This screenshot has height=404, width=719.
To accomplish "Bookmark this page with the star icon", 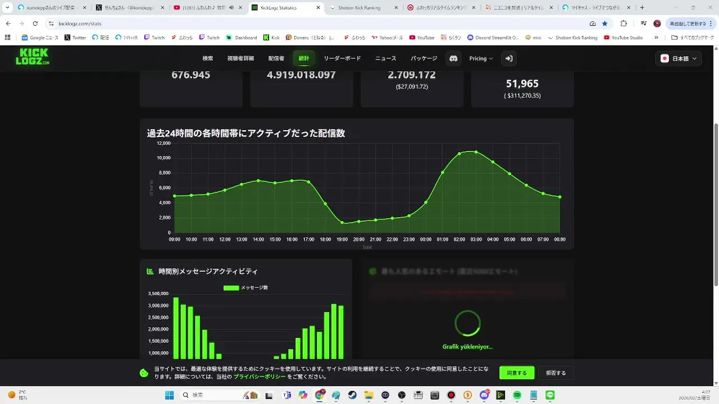I will 605,24.
